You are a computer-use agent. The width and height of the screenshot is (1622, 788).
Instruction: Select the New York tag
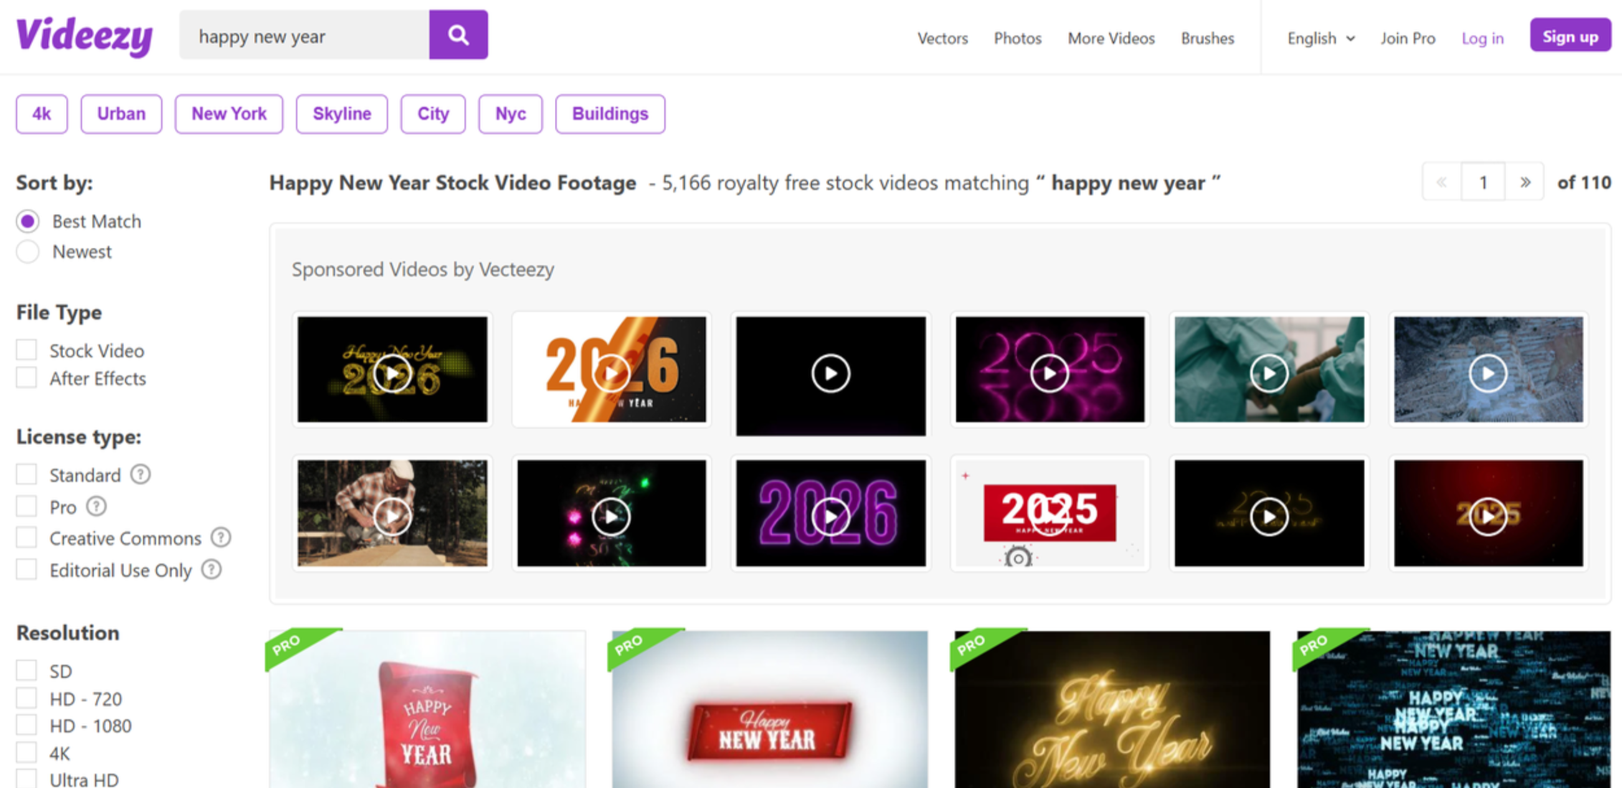pyautogui.click(x=229, y=114)
